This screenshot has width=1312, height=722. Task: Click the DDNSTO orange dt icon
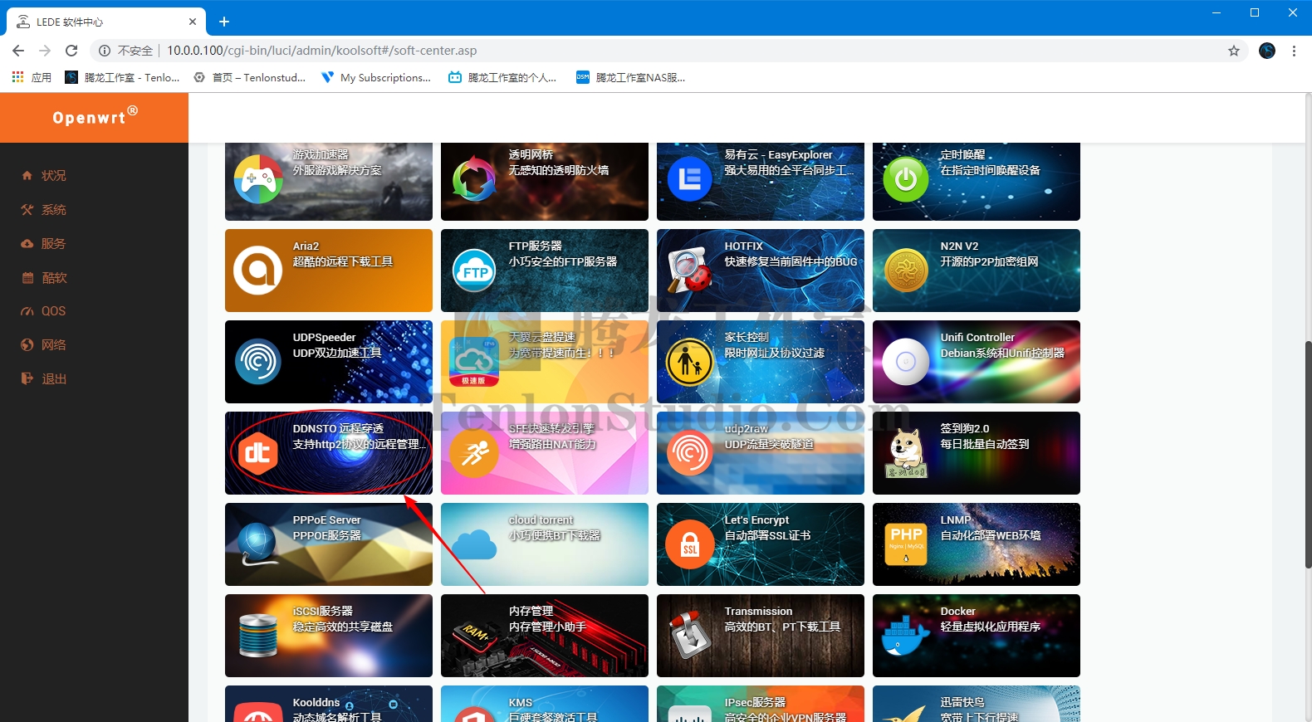pyautogui.click(x=258, y=453)
